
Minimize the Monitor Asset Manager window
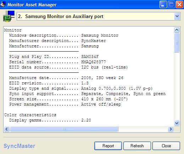(x=163, y=5)
